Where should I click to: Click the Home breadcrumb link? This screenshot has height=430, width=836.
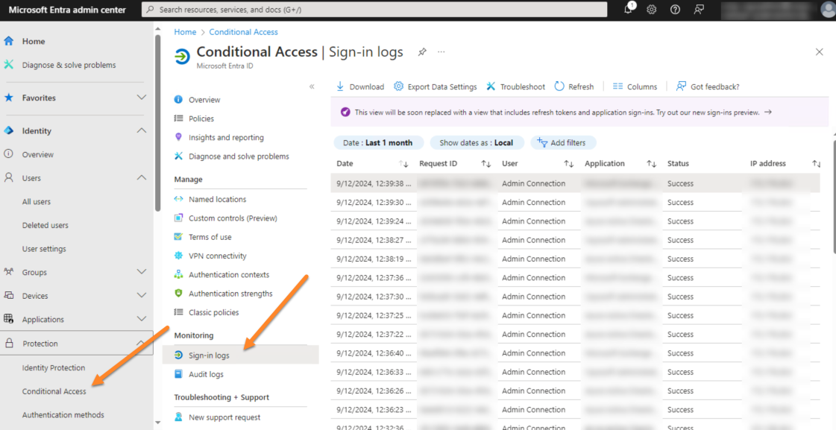click(x=185, y=32)
